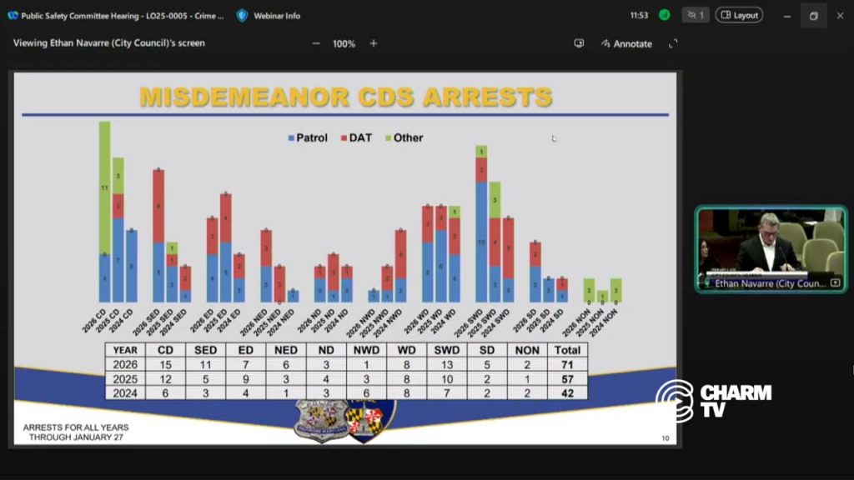This screenshot has width=854, height=480.
Task: Click the Webinar Info label
Action: click(x=277, y=16)
